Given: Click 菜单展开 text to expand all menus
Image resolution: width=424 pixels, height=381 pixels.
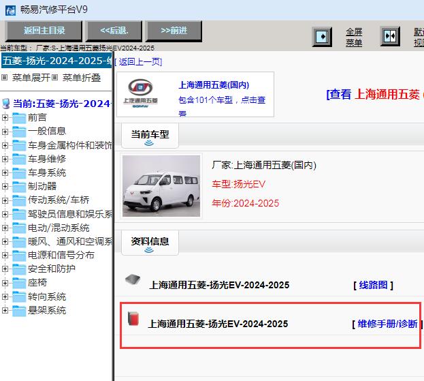Looking at the screenshot, I should (x=31, y=78).
